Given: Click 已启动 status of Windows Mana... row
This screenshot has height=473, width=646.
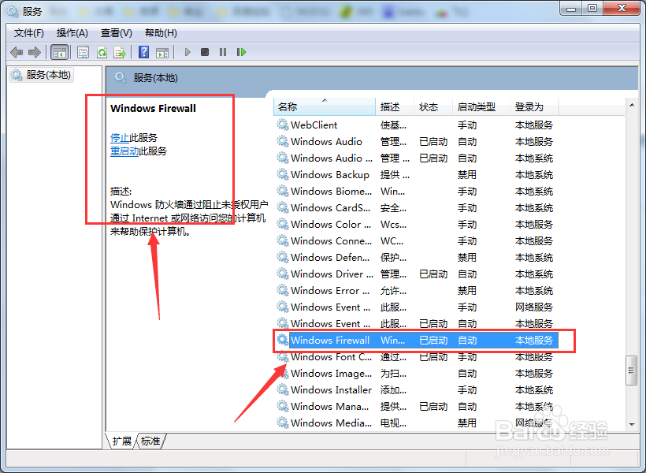Looking at the screenshot, I should pos(433,406).
